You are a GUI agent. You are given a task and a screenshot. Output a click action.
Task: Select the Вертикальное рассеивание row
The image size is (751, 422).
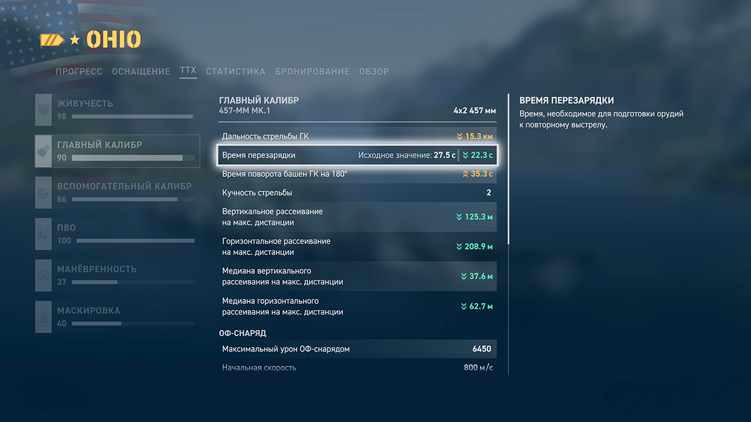coord(357,217)
